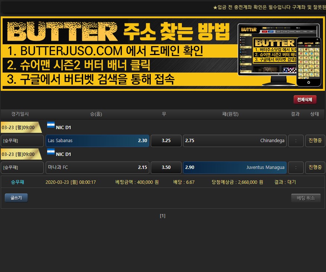Click the 승(홈) column header

96,114
